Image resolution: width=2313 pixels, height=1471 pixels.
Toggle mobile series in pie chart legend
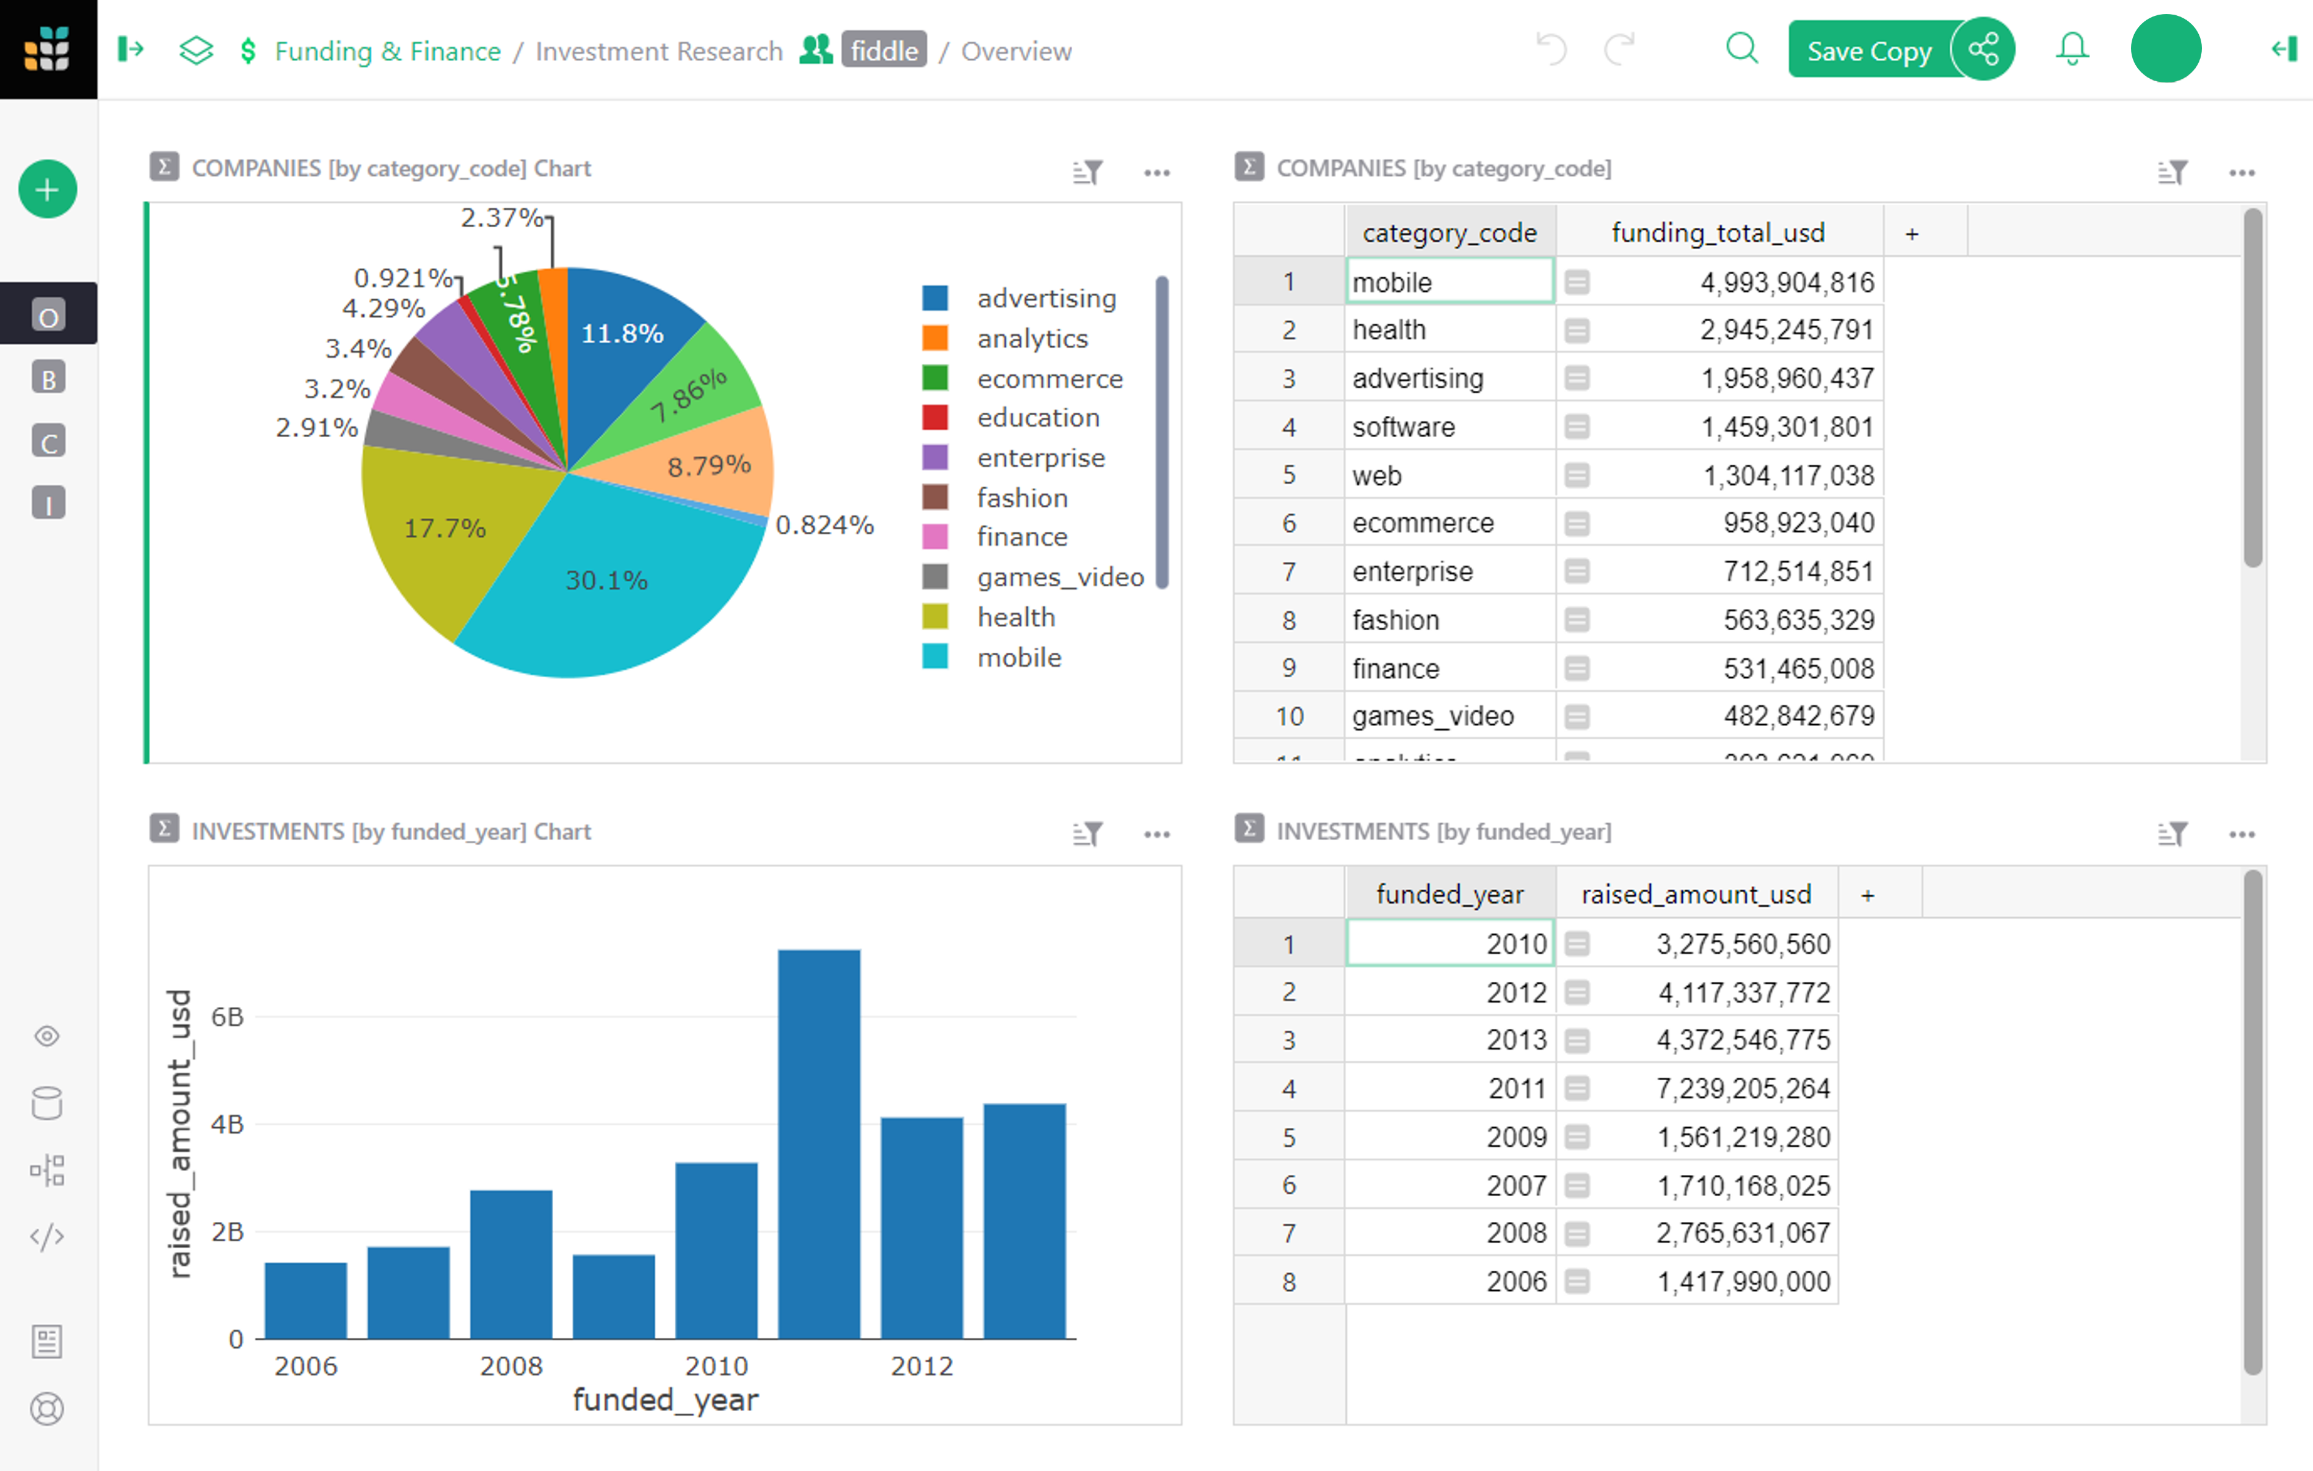click(x=1019, y=657)
